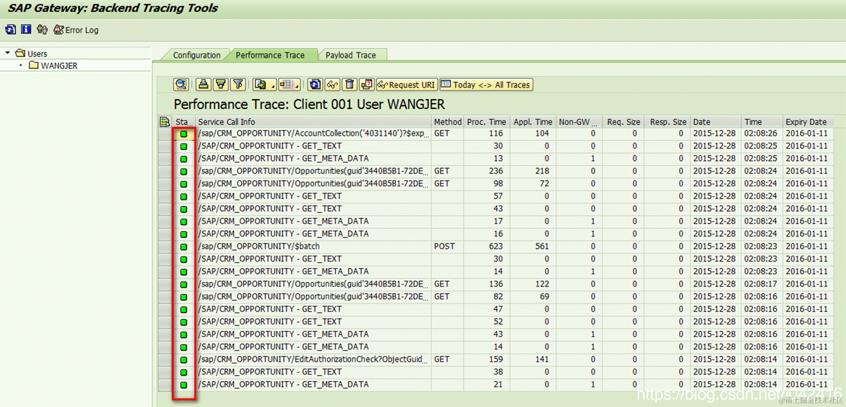Click the row selector of the $batch row
Screen dimensions: 846x407
point(165,246)
